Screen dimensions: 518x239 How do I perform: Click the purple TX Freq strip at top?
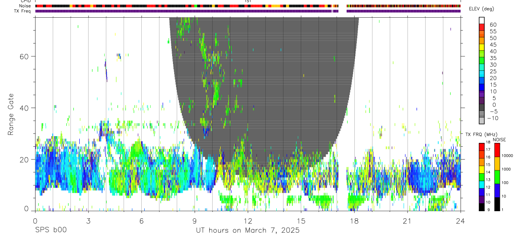(248, 11)
